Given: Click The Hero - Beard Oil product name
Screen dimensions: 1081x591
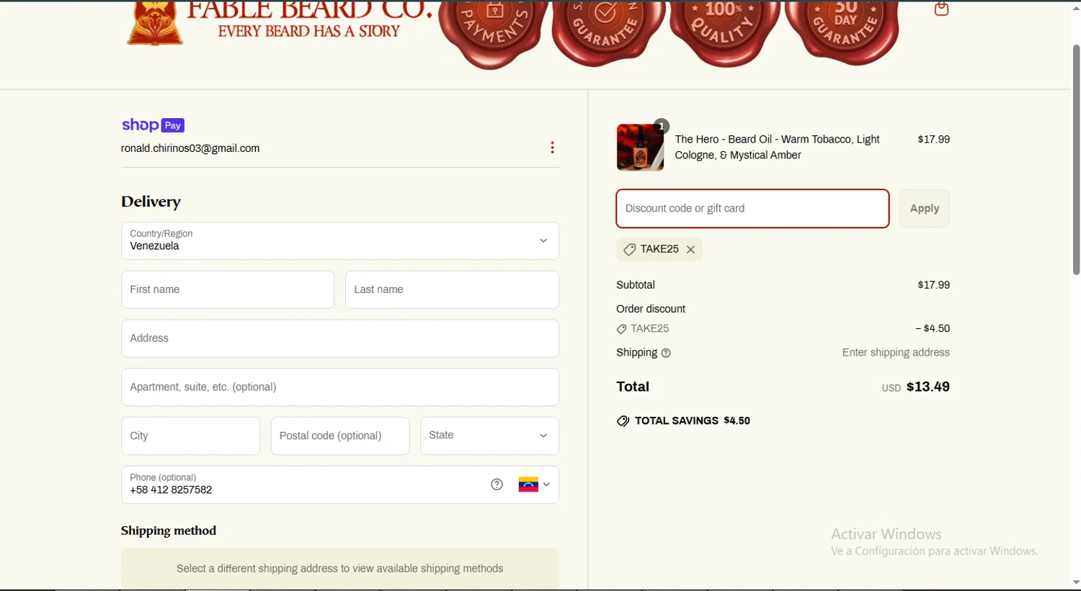Looking at the screenshot, I should pos(777,147).
